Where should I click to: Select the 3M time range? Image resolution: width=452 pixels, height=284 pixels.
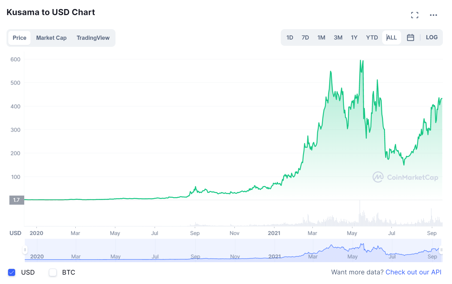pos(338,37)
